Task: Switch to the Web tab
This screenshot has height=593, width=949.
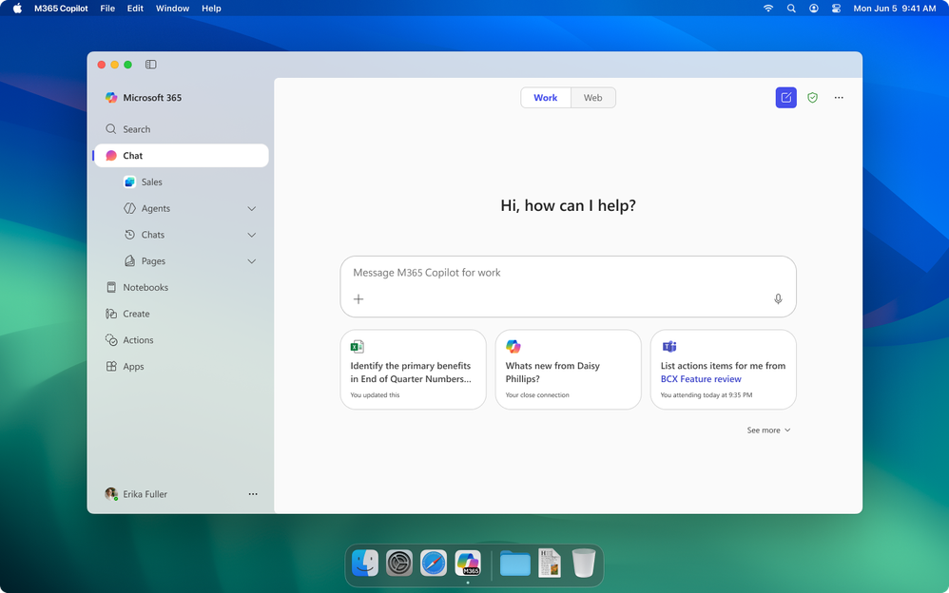Action: (x=592, y=98)
